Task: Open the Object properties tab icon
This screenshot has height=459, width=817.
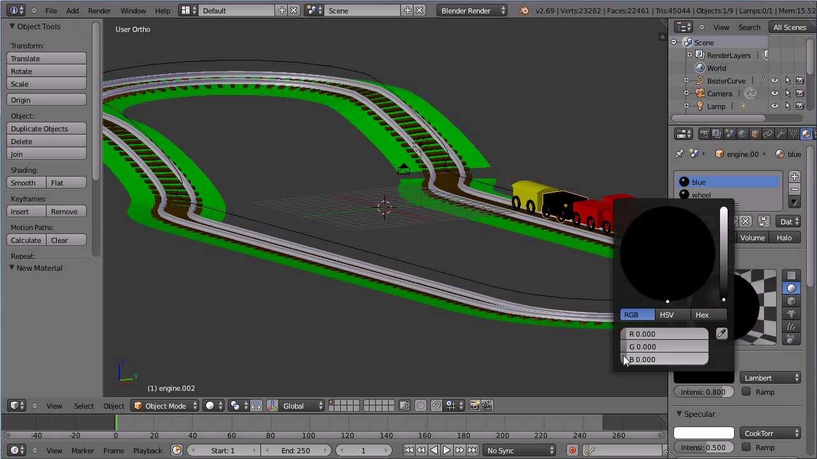Action: tap(755, 134)
